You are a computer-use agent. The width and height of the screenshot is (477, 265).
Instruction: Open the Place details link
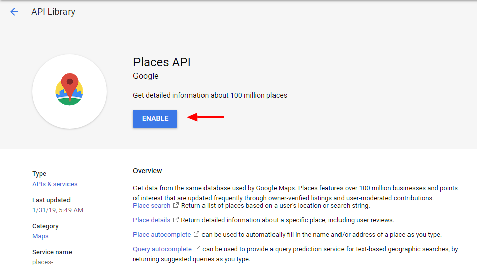(x=152, y=220)
